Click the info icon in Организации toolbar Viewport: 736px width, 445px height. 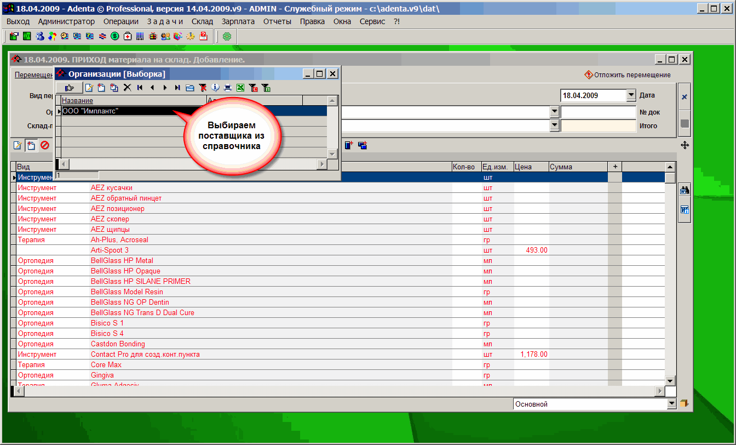215,88
